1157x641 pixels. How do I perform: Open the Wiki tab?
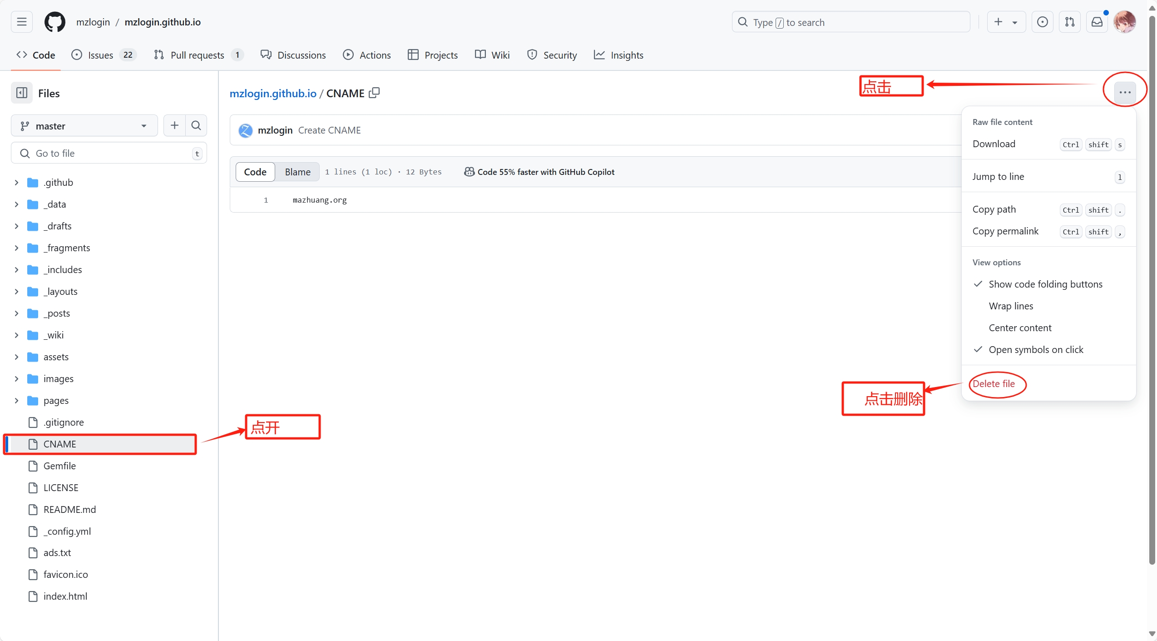click(492, 55)
